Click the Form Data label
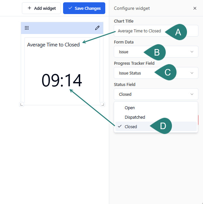203x204 pixels. (124, 42)
